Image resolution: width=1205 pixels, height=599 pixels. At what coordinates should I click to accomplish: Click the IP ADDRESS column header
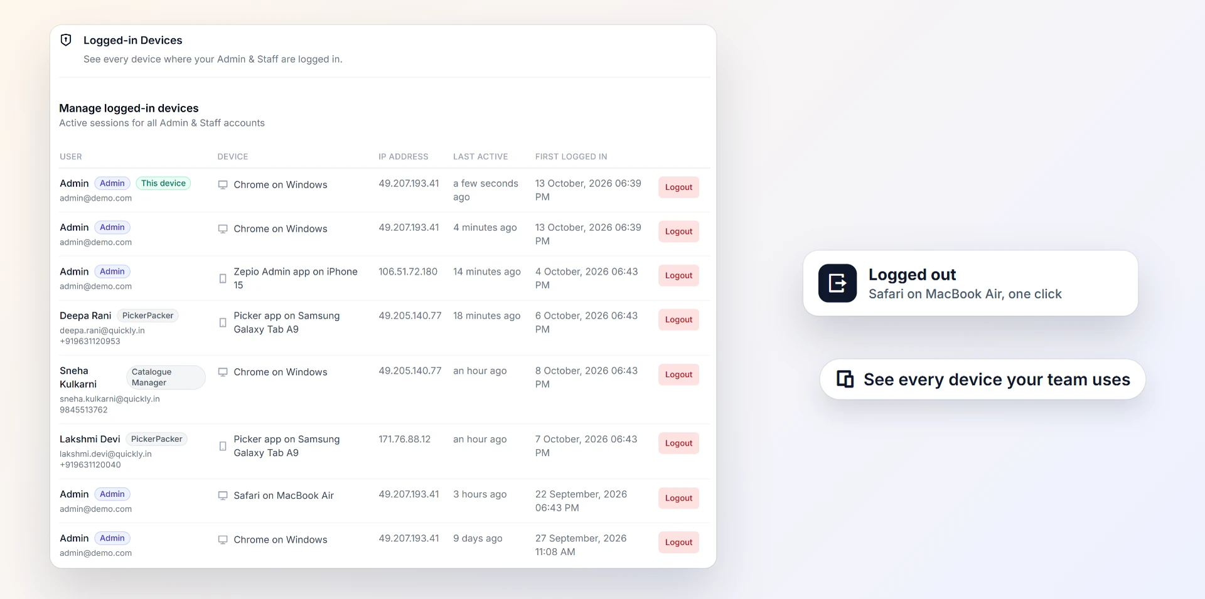(404, 157)
